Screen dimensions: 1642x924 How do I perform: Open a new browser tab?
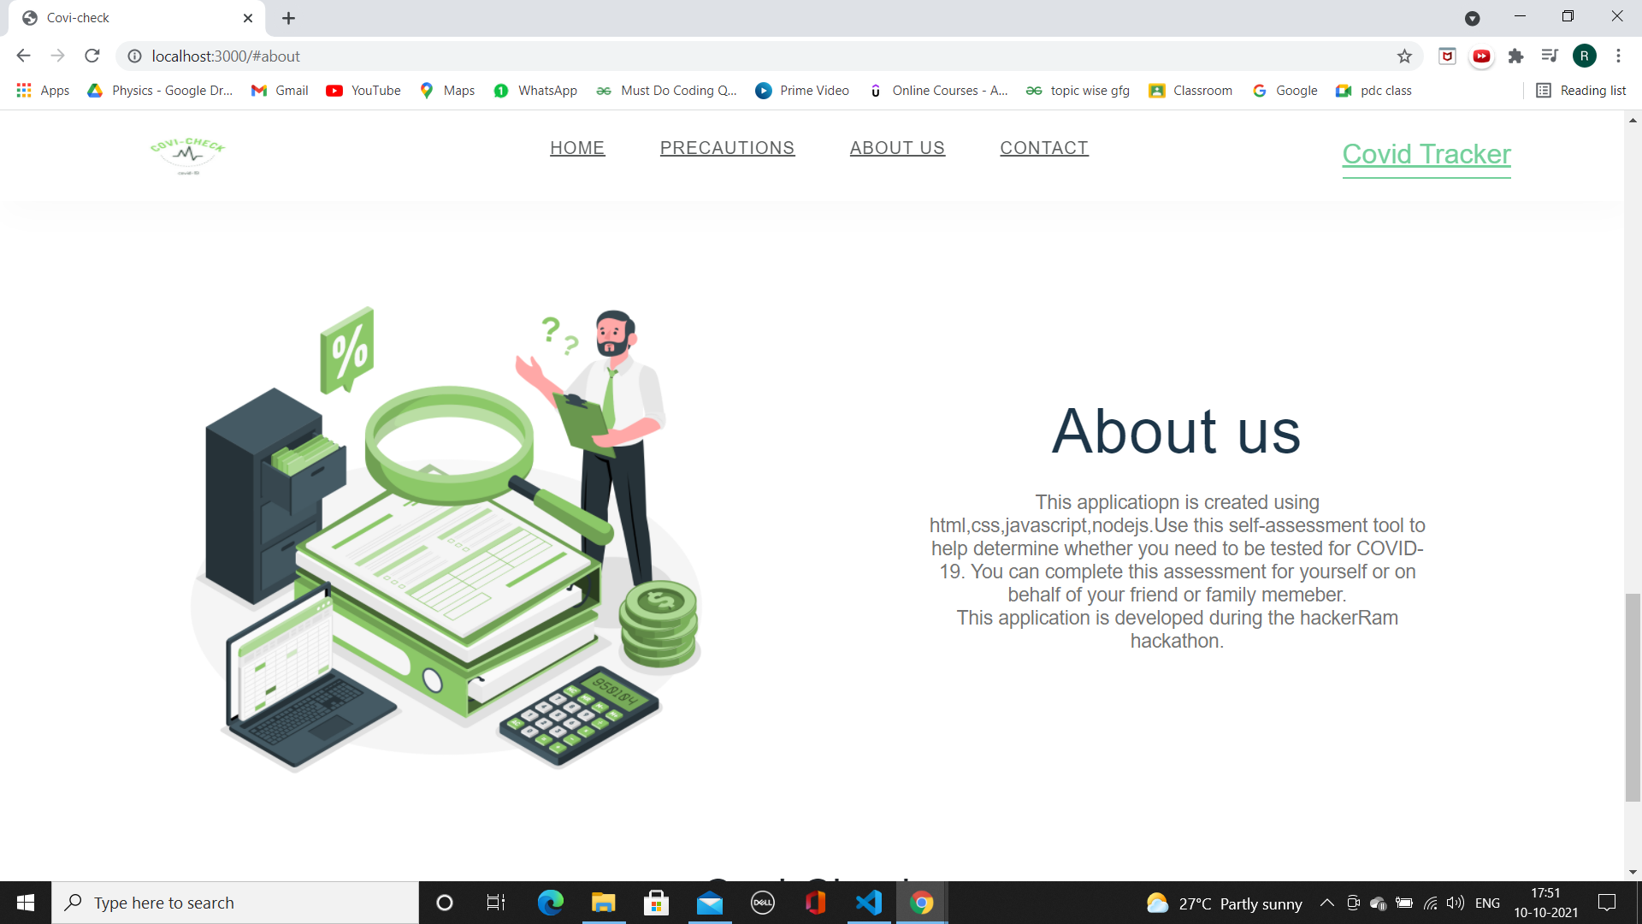[x=288, y=18]
